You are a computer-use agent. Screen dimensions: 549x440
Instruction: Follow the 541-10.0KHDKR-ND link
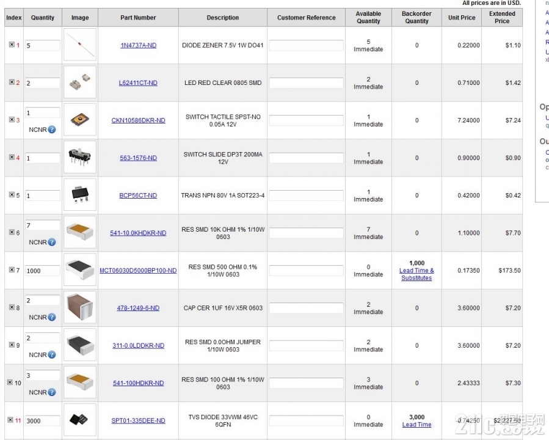(138, 233)
